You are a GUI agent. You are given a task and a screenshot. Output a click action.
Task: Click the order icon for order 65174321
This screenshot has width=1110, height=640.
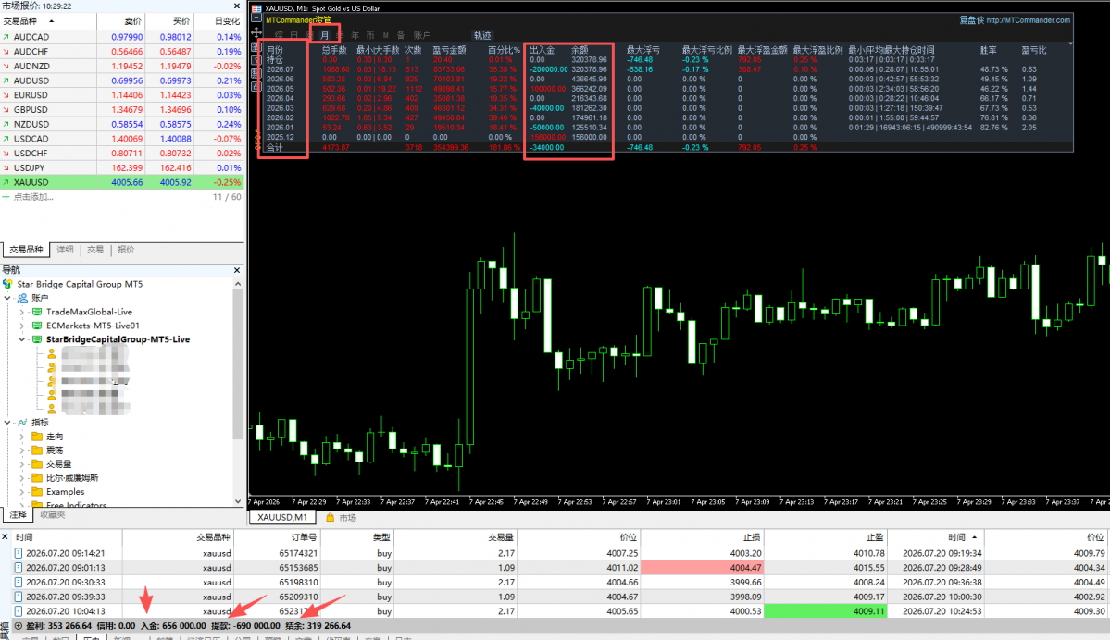(x=19, y=553)
